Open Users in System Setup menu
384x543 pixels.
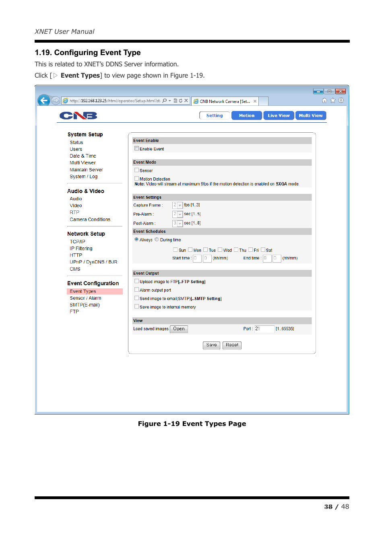(x=76, y=149)
